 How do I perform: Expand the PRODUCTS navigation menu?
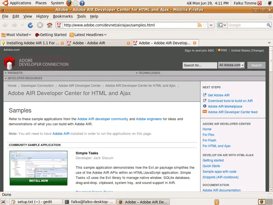[x=14, y=73]
